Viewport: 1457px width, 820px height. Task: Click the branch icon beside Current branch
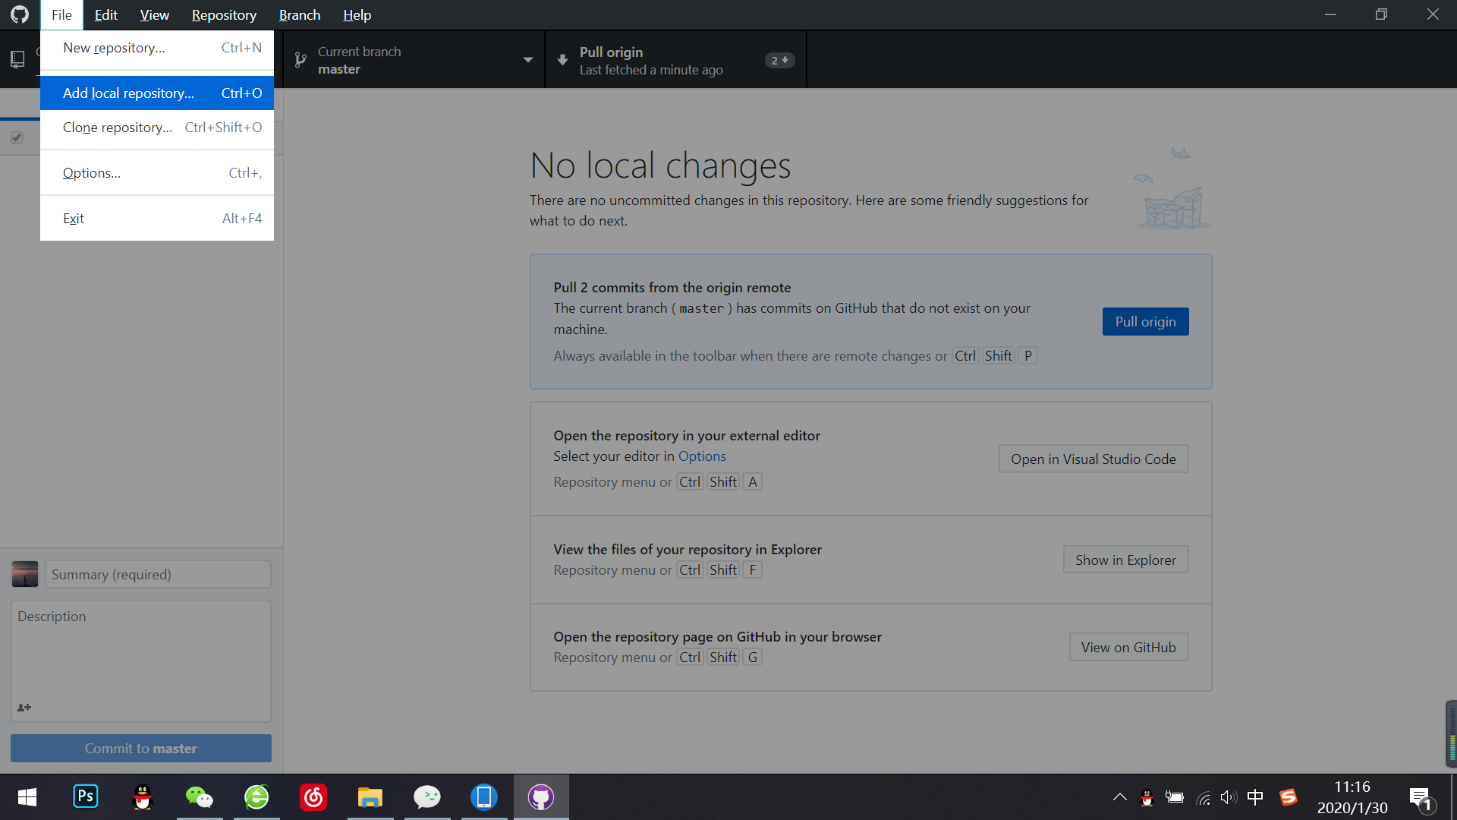[x=301, y=60]
